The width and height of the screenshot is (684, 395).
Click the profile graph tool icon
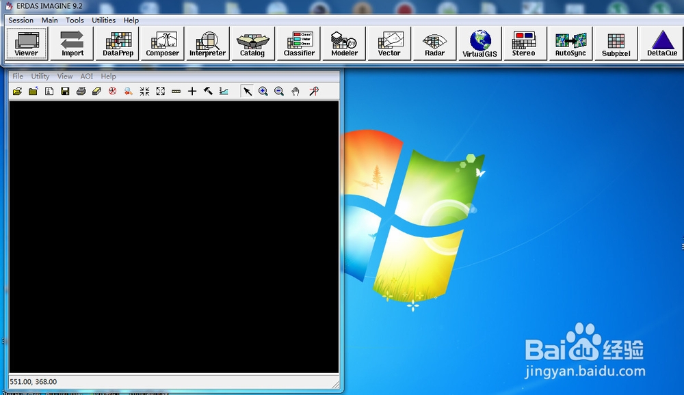[224, 91]
